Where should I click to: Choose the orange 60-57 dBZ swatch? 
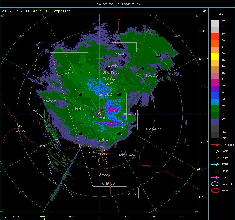click(x=215, y=43)
